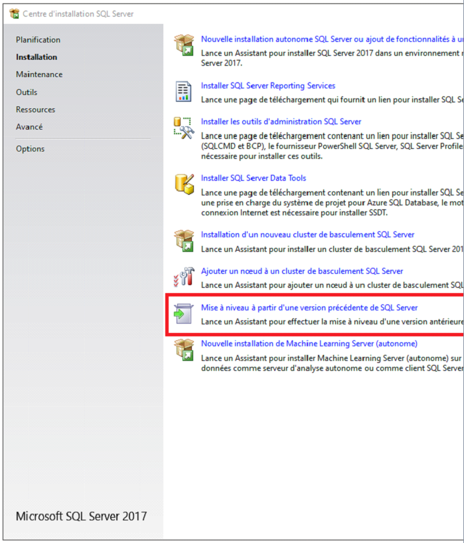Click the text 'connexion Internet est nécessaire pour installer SSDT'

(294, 213)
